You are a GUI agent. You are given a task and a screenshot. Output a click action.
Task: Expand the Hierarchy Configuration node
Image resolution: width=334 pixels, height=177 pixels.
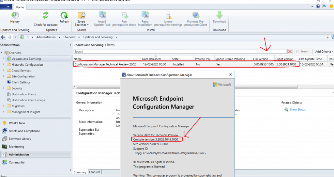point(4,64)
